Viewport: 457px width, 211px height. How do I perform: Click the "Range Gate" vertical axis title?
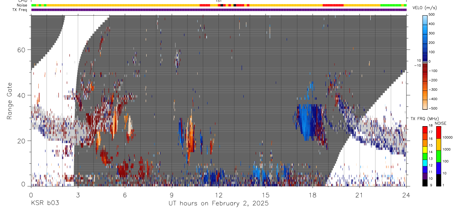(9, 100)
